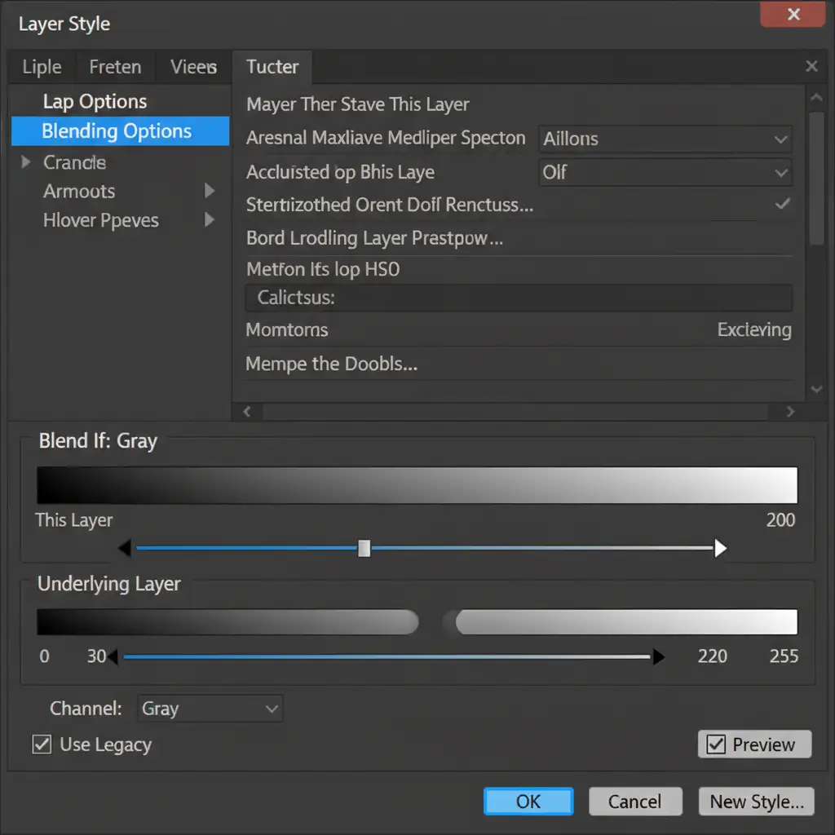Click the scroll-down arrow of the options list
Viewport: 835px width, 835px height.
816,391
